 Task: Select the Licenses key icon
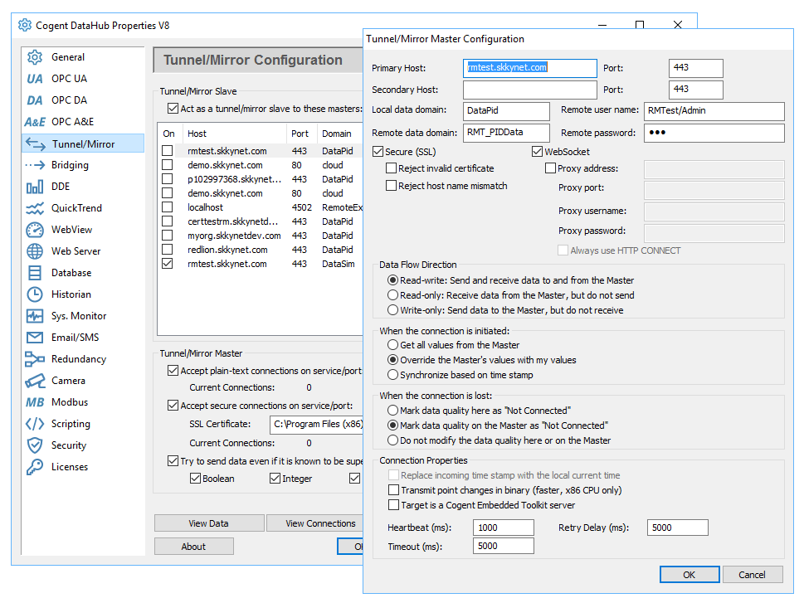pos(35,467)
